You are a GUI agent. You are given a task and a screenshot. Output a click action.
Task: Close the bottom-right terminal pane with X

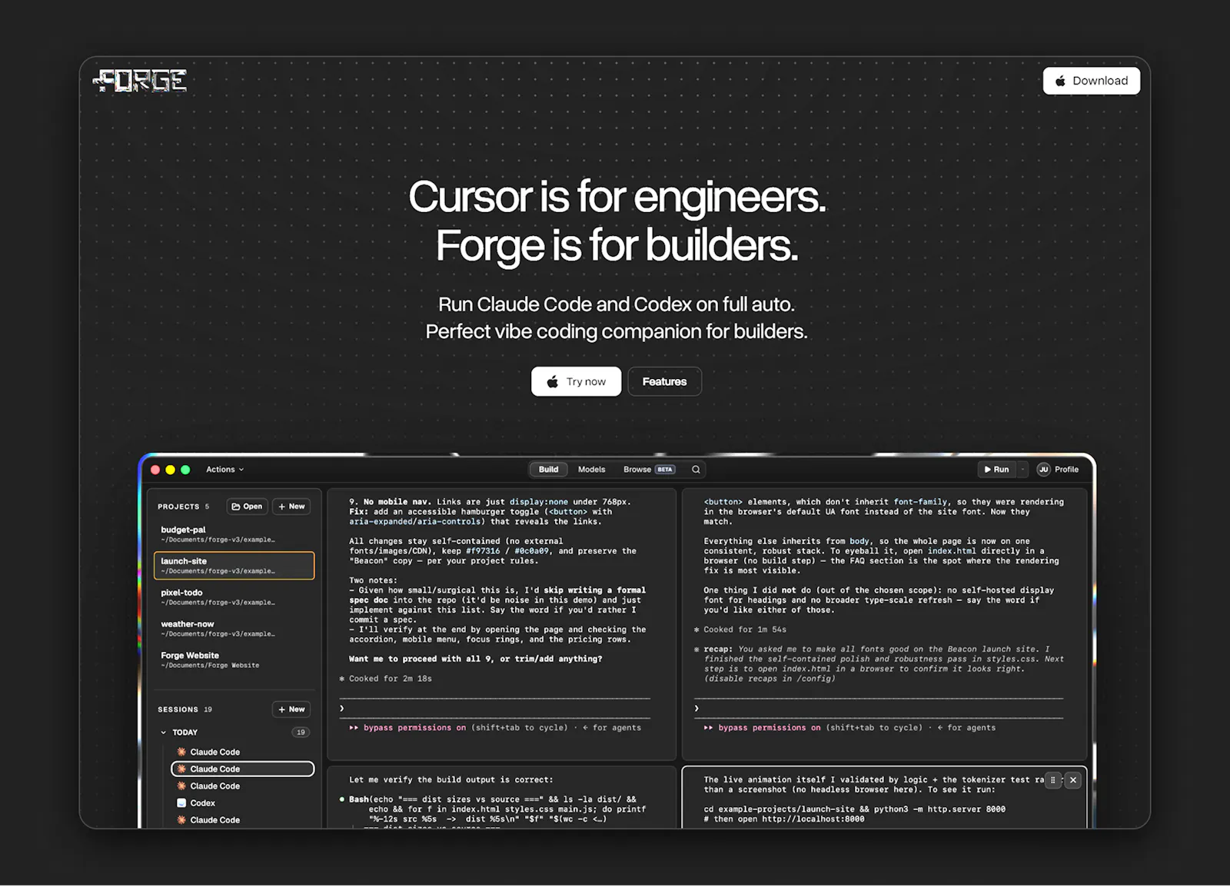pyautogui.click(x=1073, y=780)
